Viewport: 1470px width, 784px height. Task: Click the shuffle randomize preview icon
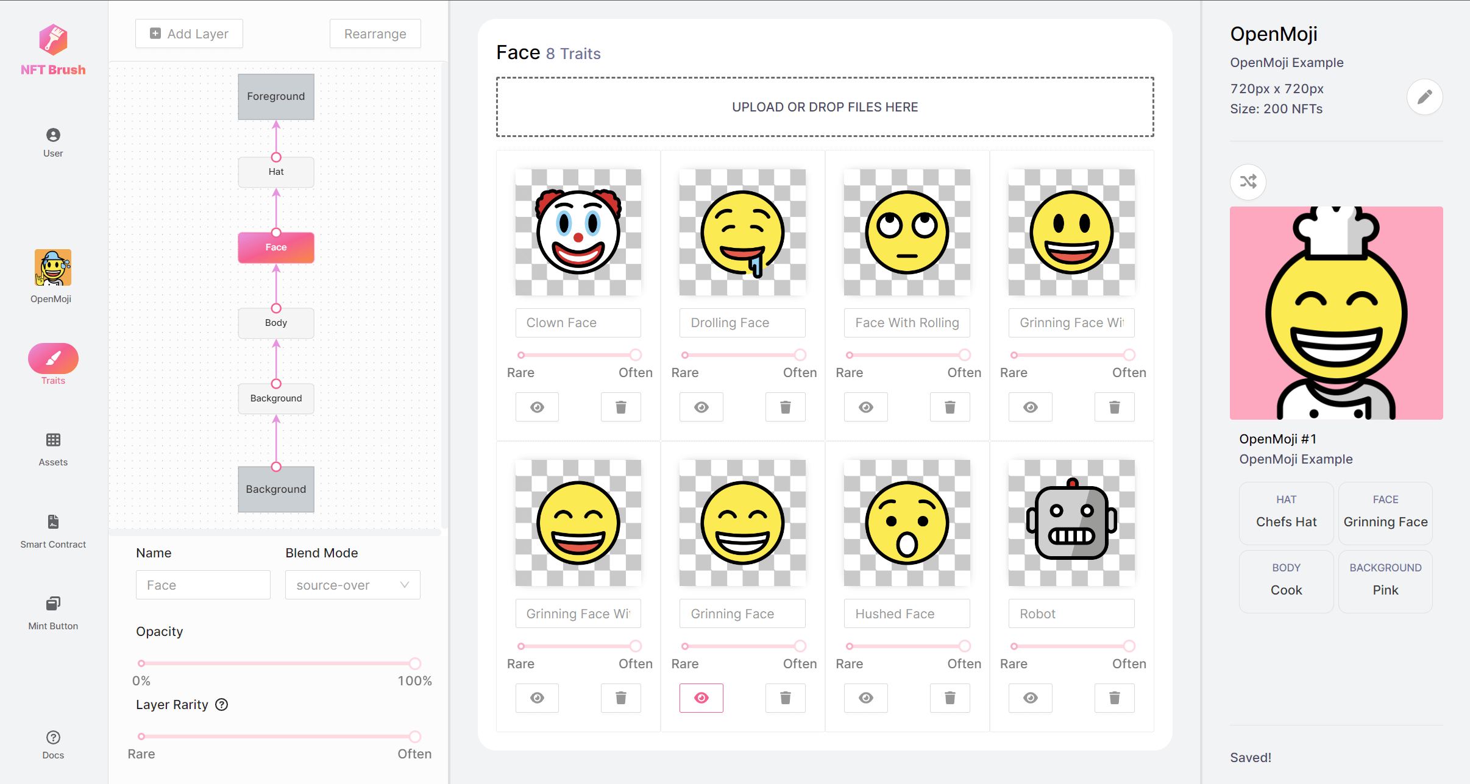tap(1248, 182)
